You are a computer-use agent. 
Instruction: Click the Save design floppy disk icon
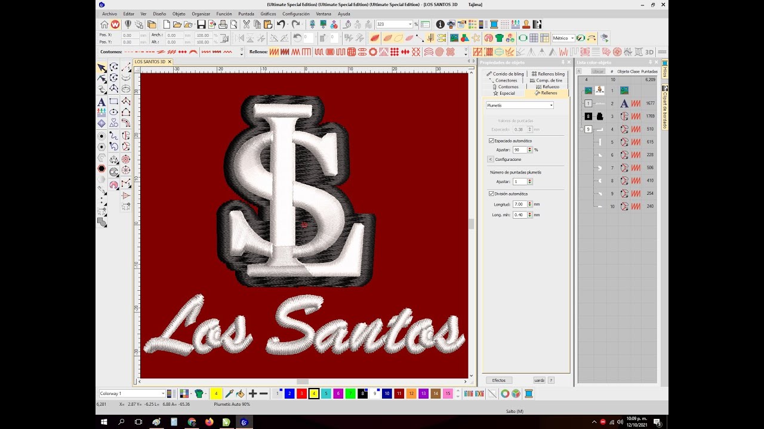[x=201, y=24]
